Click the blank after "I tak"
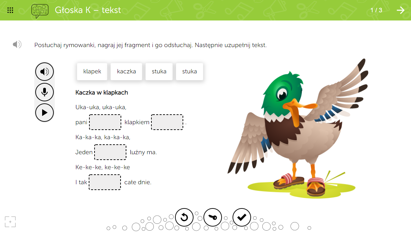Screen dimensions: 411x232 click(105, 182)
